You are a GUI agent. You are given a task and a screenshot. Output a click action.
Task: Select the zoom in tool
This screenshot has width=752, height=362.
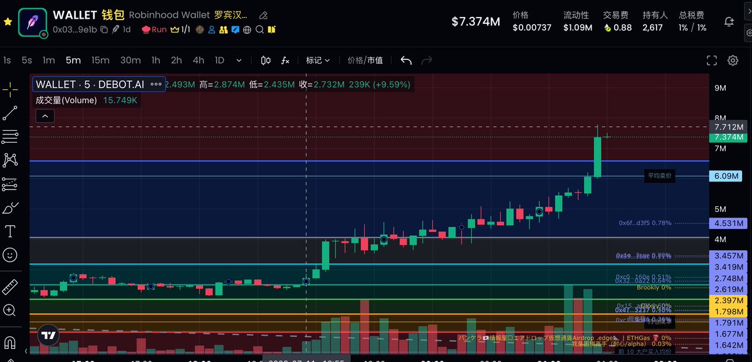(x=10, y=310)
